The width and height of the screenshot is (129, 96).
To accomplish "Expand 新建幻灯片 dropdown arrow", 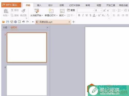I will (x=57, y=15).
